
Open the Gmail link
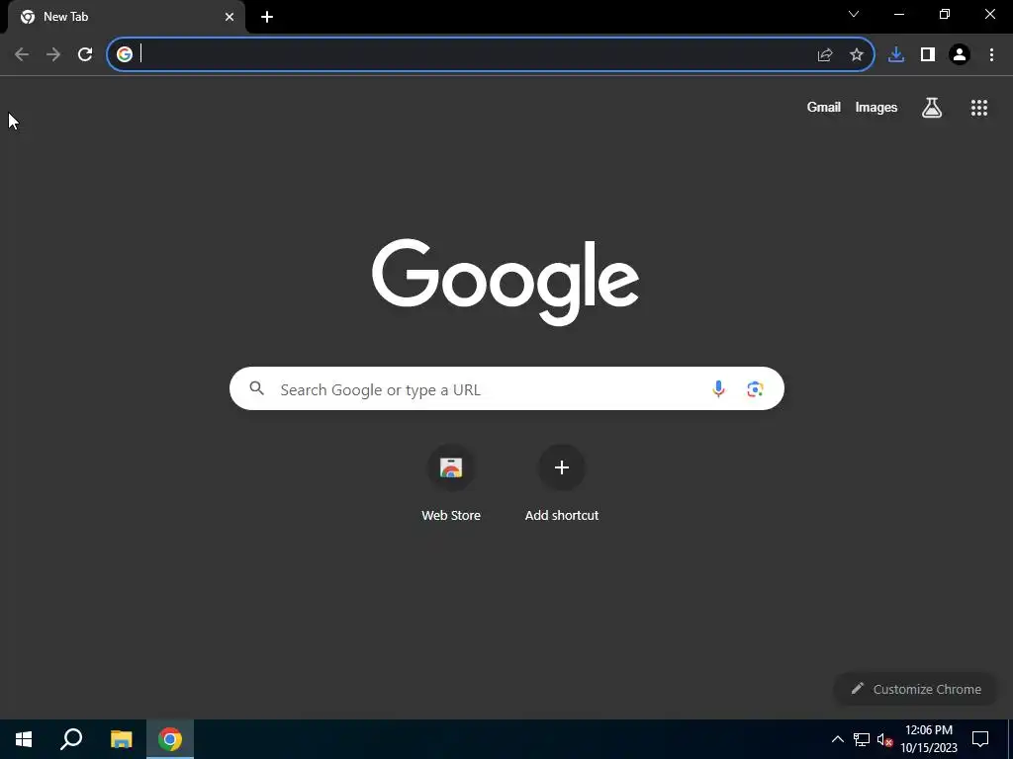coord(823,107)
